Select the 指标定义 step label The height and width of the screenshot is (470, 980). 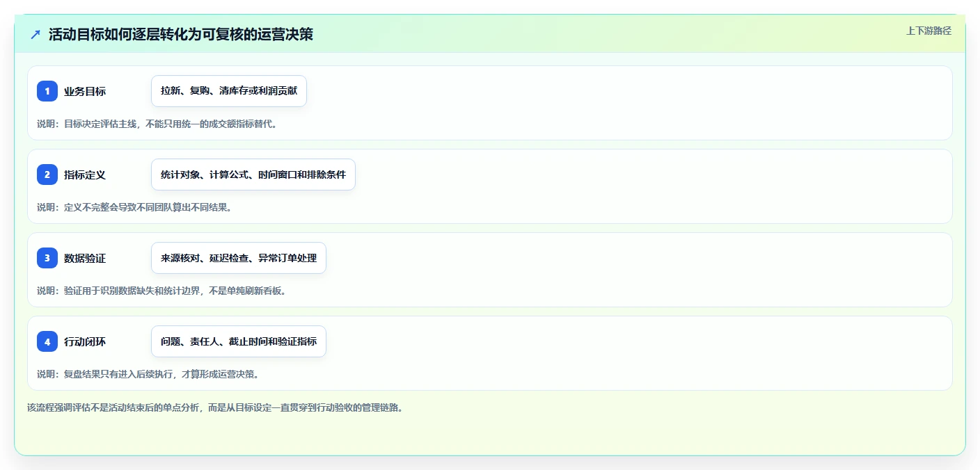(85, 175)
